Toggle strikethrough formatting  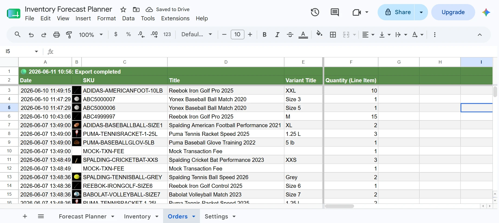pos(290,35)
